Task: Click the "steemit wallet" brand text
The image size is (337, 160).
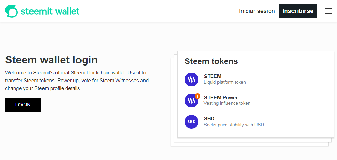Action: pos(50,11)
